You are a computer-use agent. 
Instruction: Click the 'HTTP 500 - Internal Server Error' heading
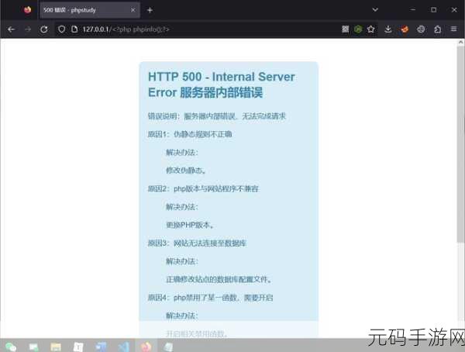(221, 85)
